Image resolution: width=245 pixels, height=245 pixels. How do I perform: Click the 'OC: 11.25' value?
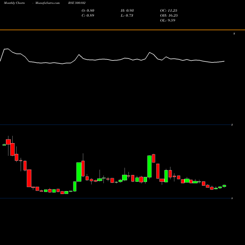point(169,11)
